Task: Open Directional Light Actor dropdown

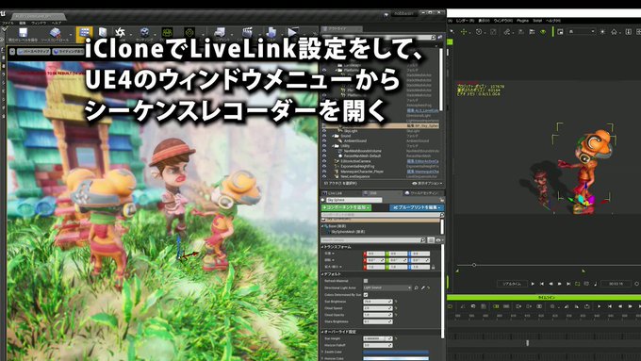Action: click(x=387, y=287)
